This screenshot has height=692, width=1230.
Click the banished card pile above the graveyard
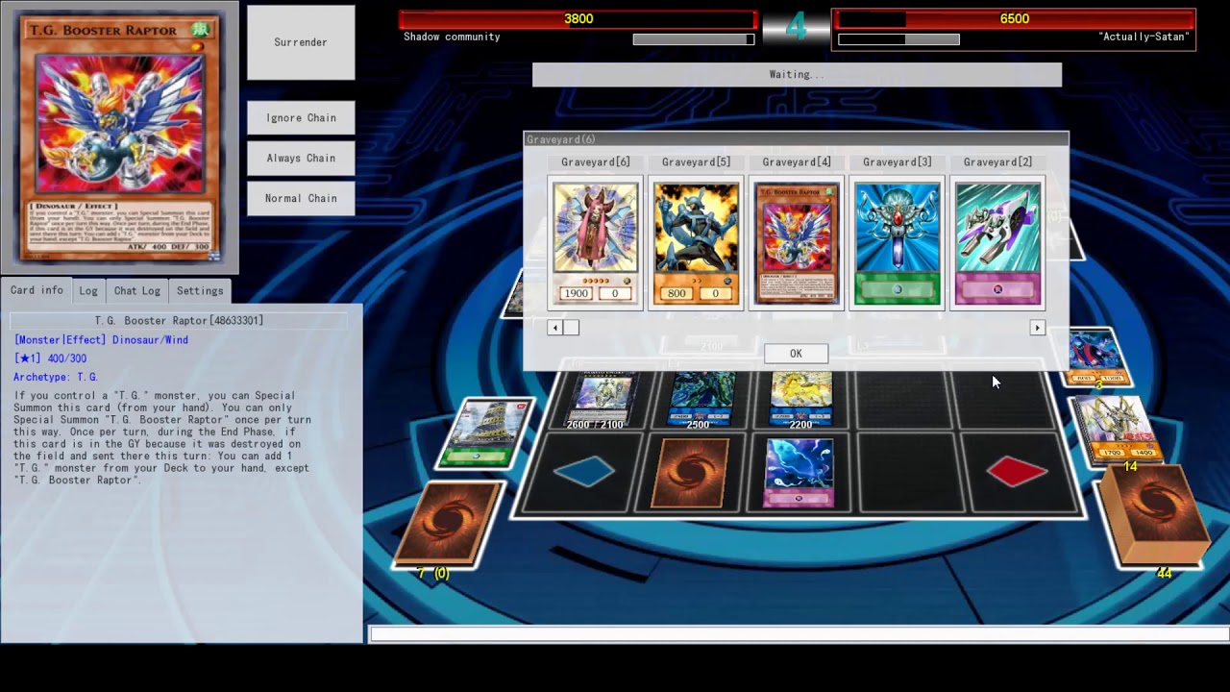point(1095,359)
